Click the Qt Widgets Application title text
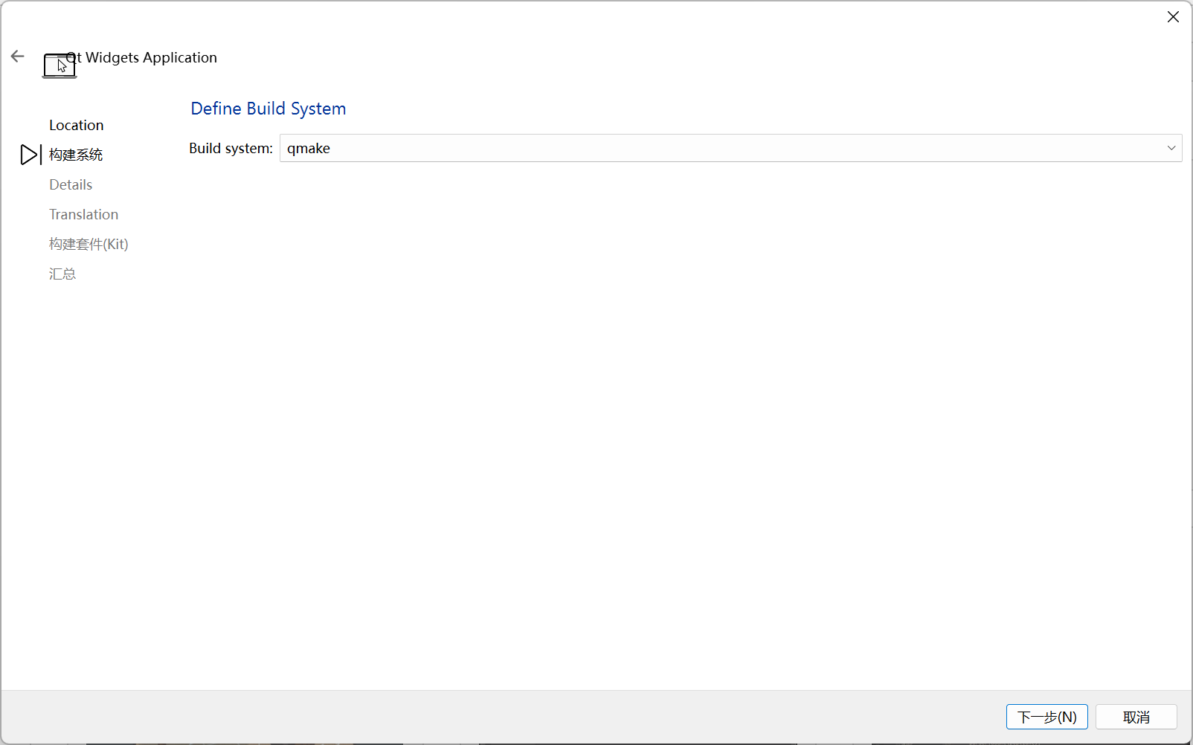Viewport: 1193px width, 745px height. click(142, 57)
